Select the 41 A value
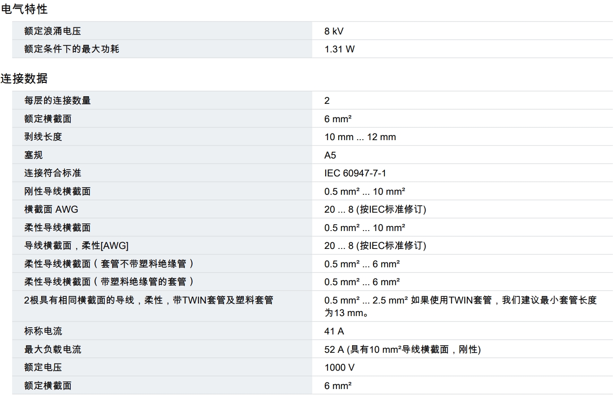616x398 pixels. point(334,331)
